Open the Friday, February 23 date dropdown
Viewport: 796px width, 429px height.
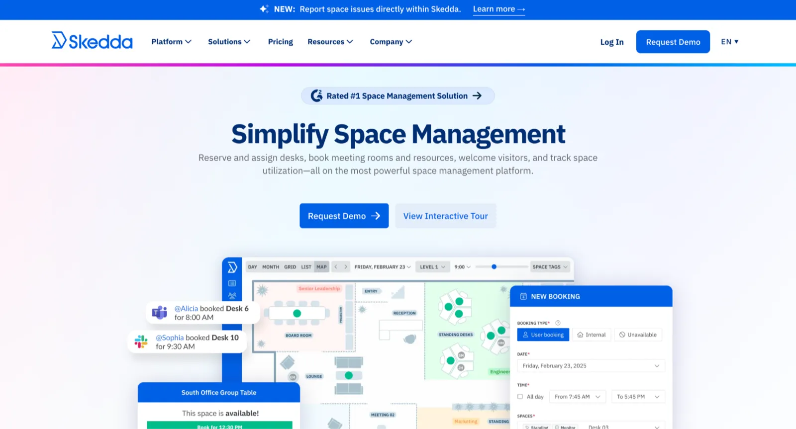(383, 267)
